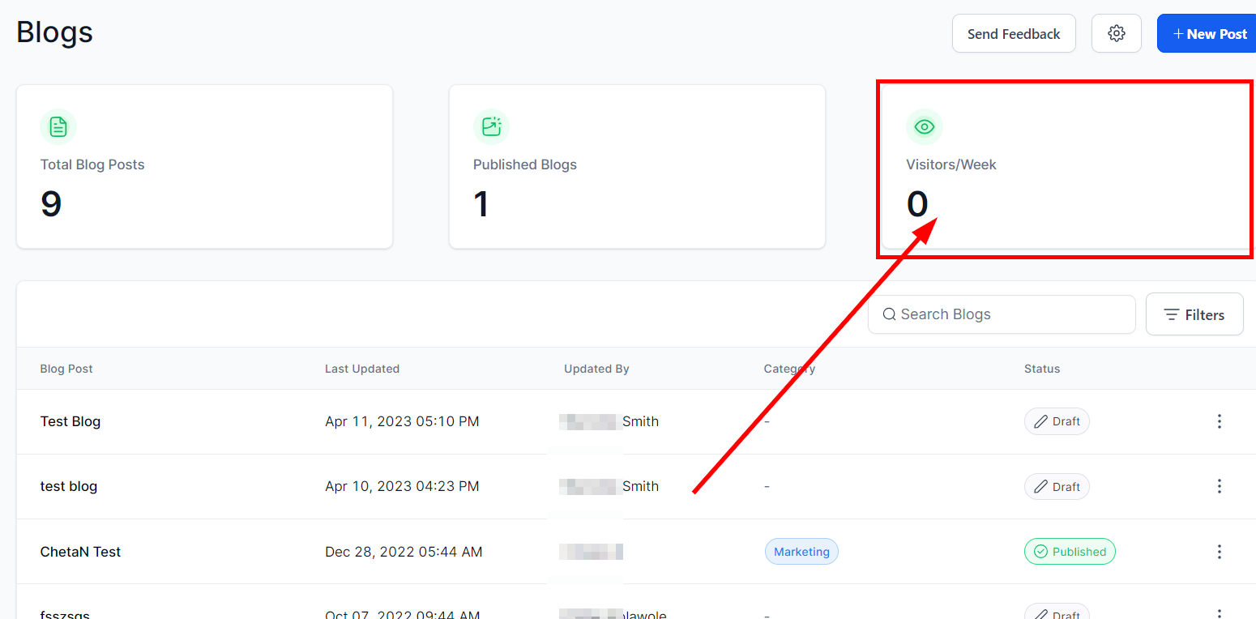Open the ChetaN Test blog post

80,552
